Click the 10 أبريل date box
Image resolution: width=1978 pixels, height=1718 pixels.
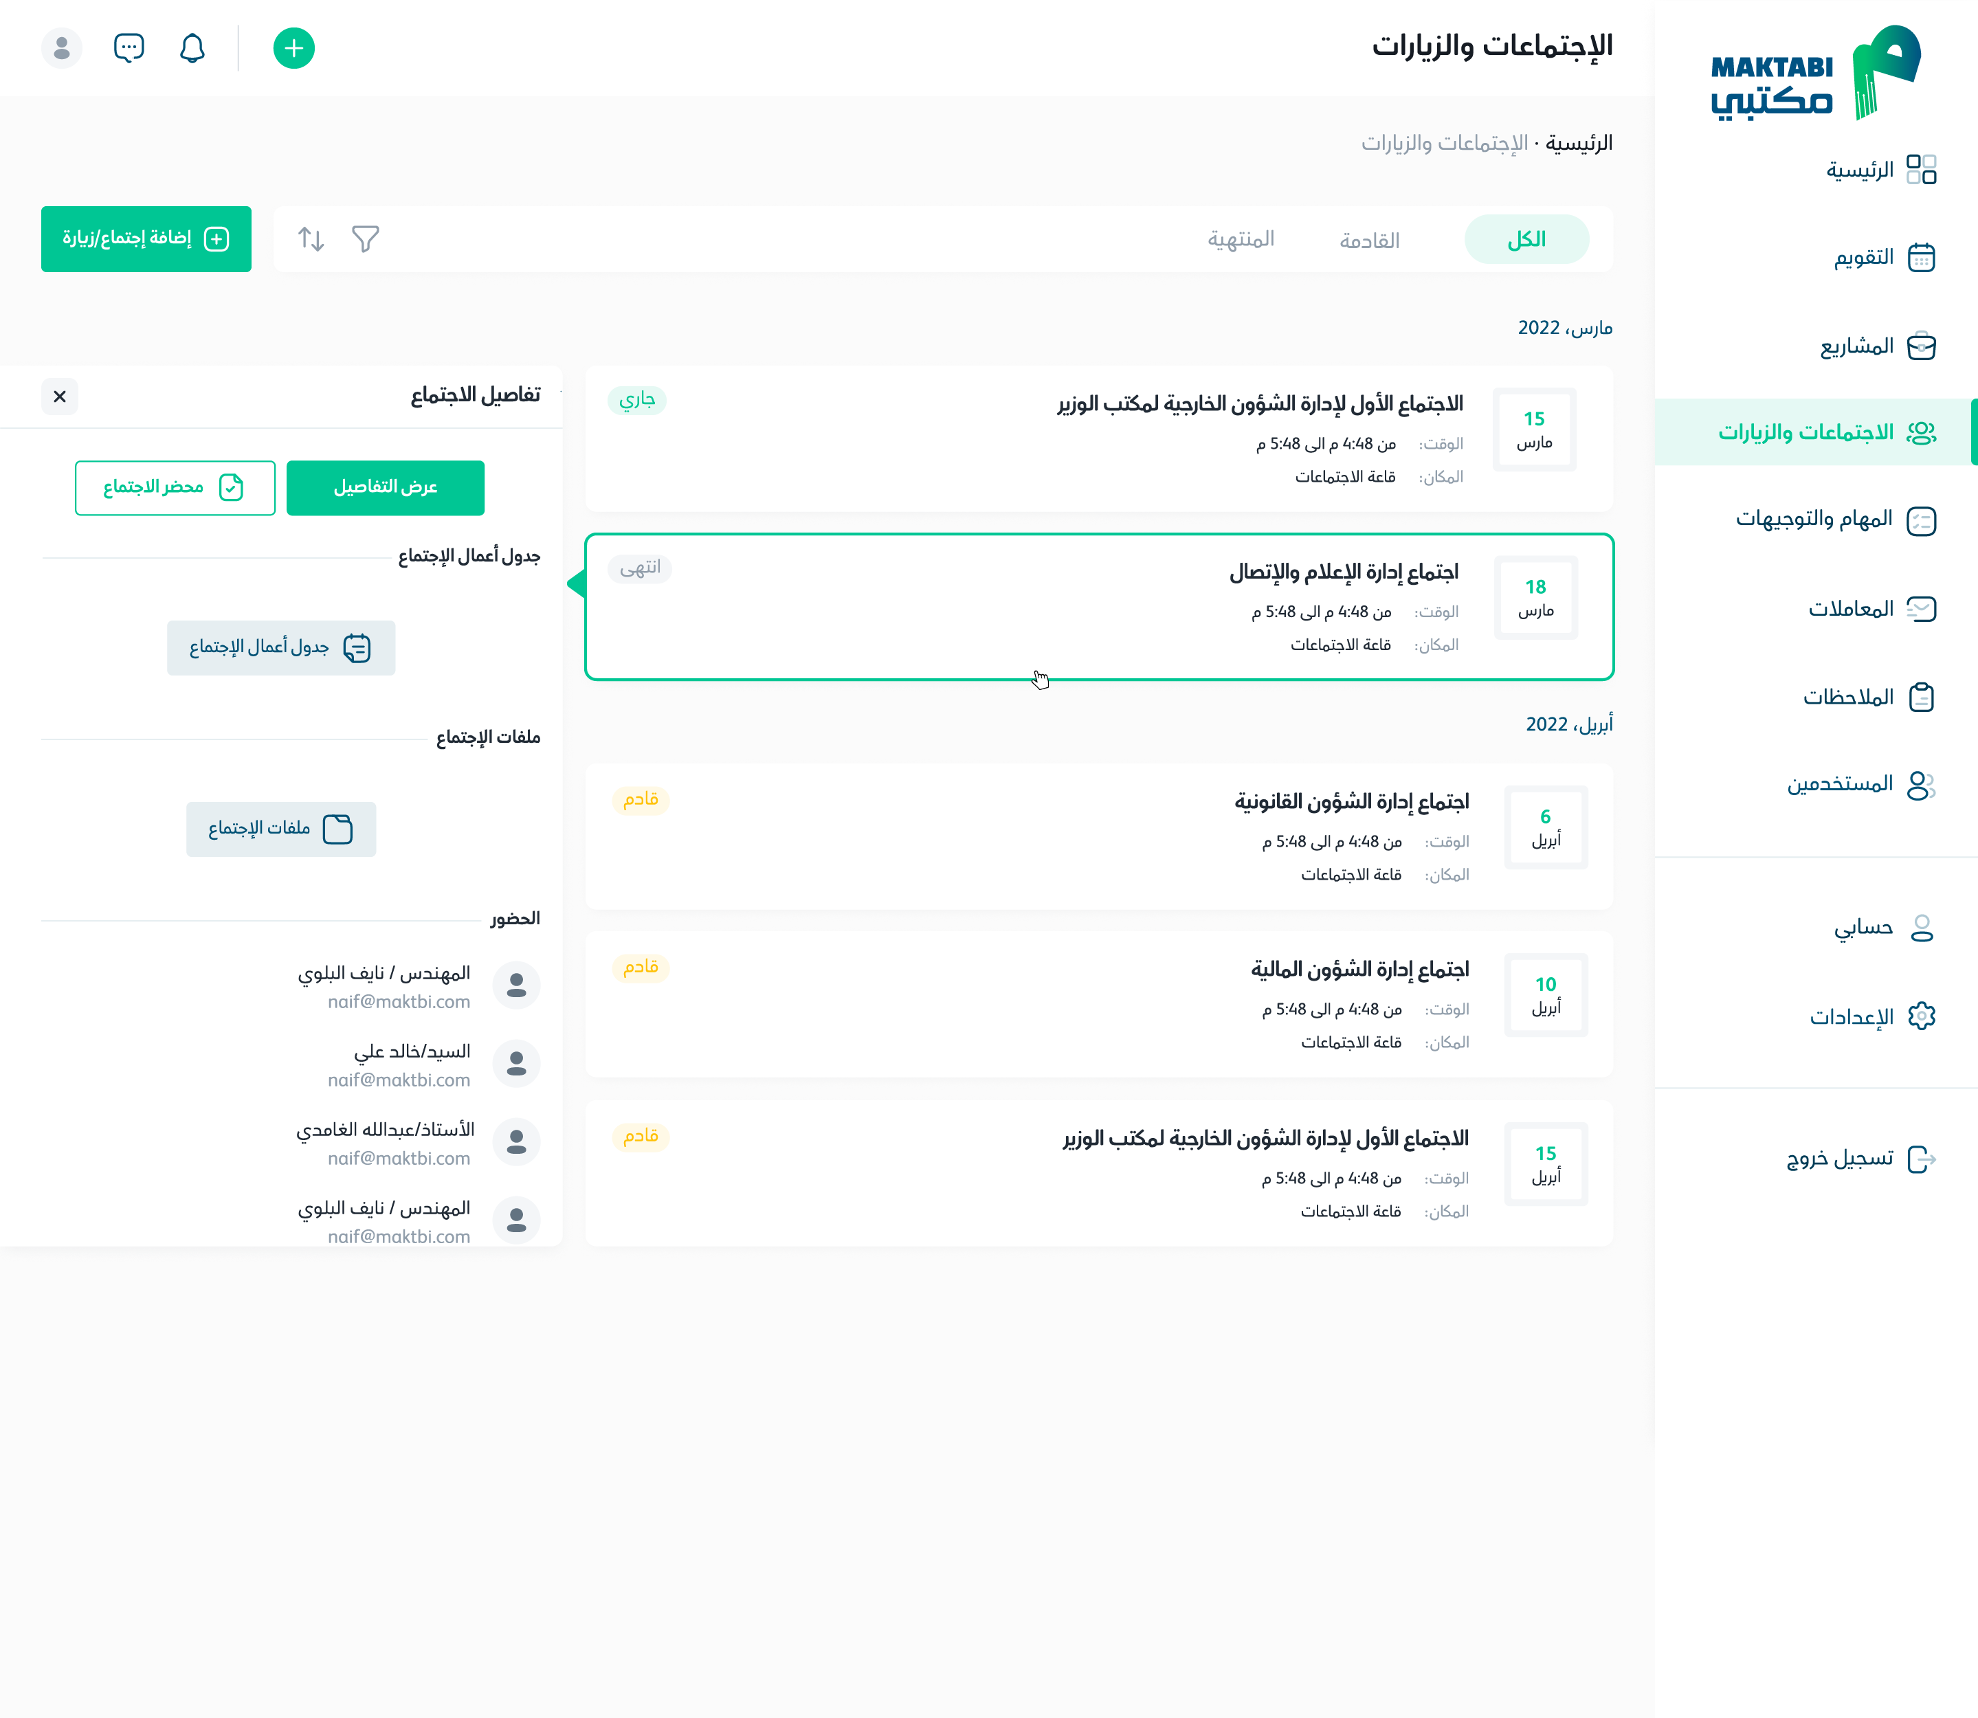pos(1546,995)
